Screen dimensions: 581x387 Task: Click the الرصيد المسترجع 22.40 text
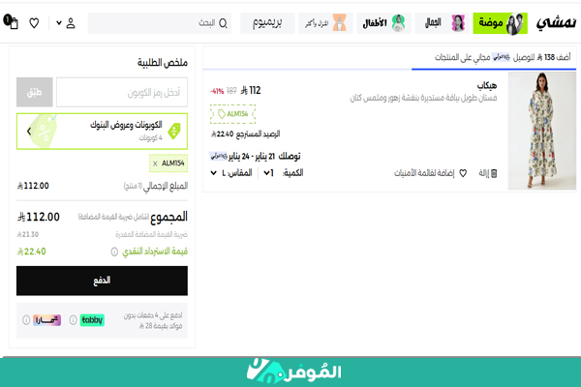point(245,134)
